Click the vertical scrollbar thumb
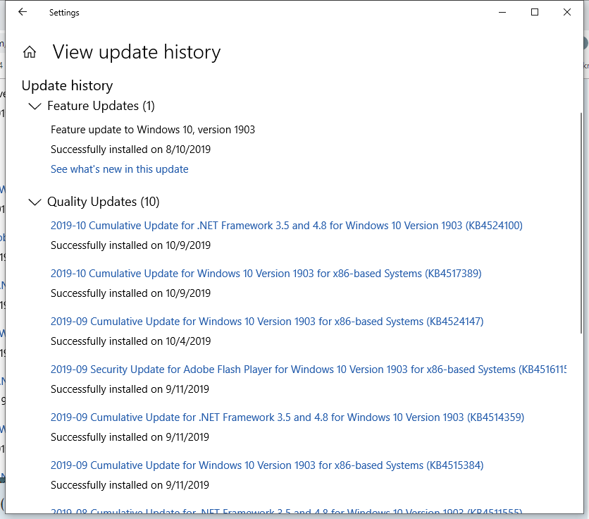Image resolution: width=589 pixels, height=519 pixels. (581, 223)
